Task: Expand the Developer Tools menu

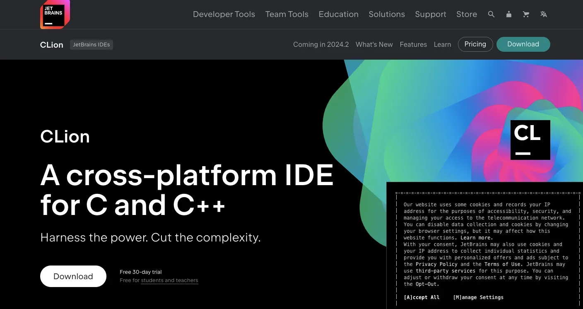Action: (224, 14)
